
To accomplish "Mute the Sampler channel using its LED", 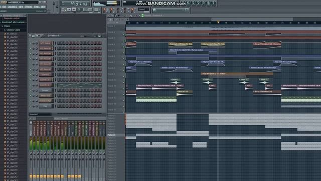I will 31,90.
